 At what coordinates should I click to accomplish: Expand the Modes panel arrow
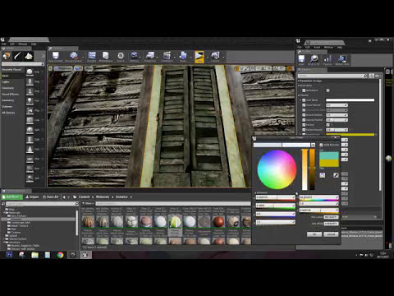coord(43,56)
